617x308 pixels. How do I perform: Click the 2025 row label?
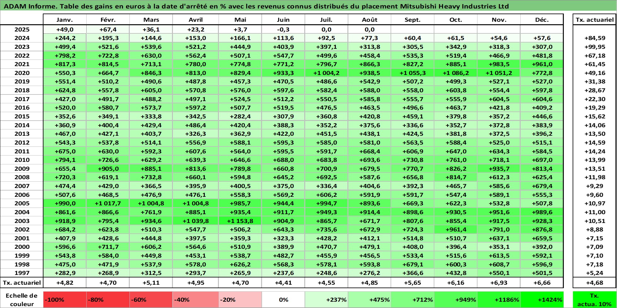pos(22,30)
